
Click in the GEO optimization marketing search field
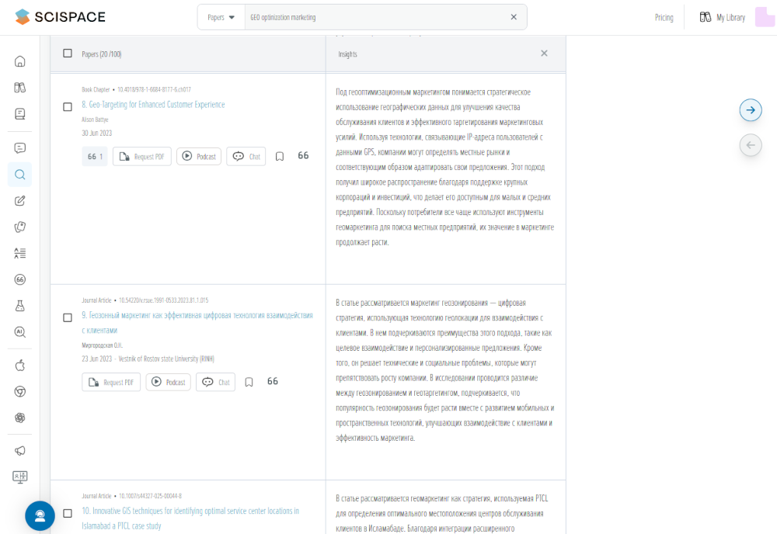pyautogui.click(x=377, y=17)
